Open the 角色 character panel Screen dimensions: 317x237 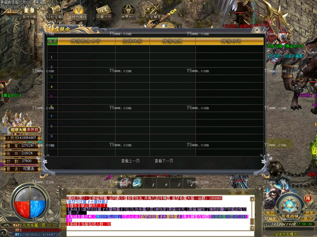(x=270, y=213)
